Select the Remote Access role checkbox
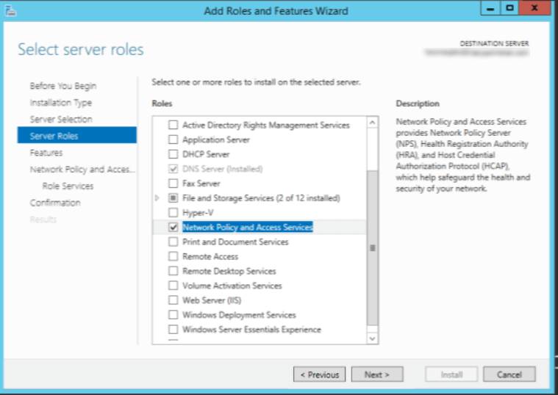Image resolution: width=558 pixels, height=395 pixels. point(174,256)
